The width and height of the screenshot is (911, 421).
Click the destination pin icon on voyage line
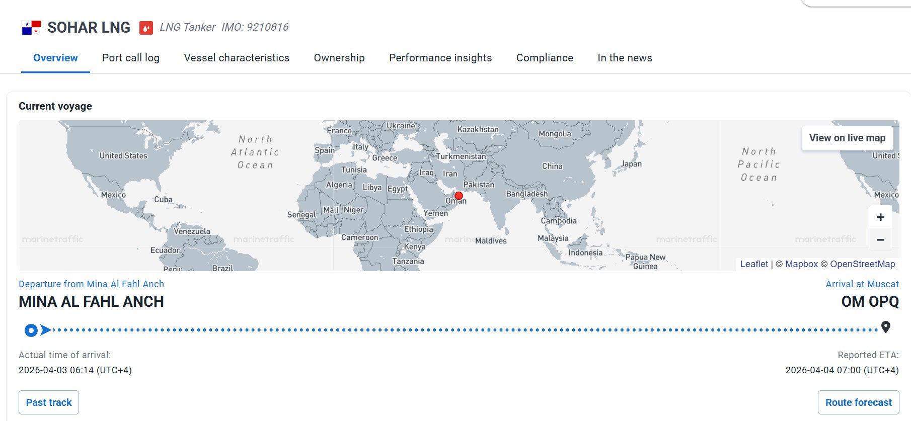(886, 327)
